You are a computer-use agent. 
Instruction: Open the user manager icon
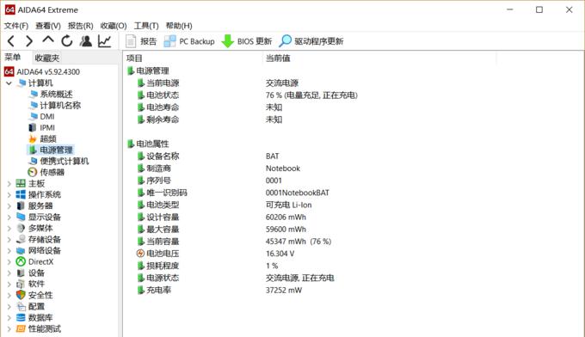coord(86,41)
